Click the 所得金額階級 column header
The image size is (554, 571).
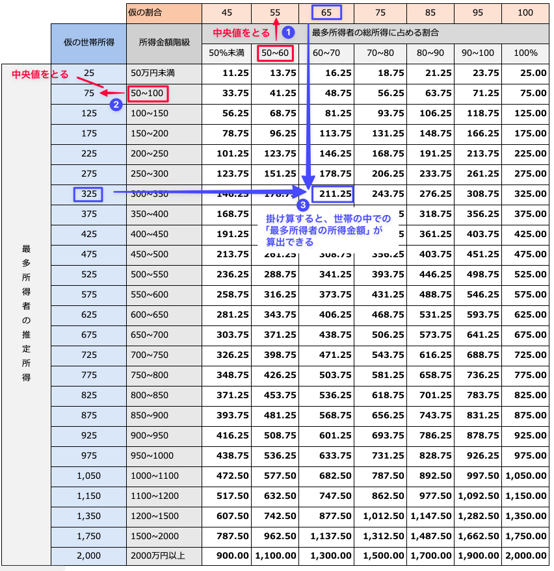(x=164, y=44)
